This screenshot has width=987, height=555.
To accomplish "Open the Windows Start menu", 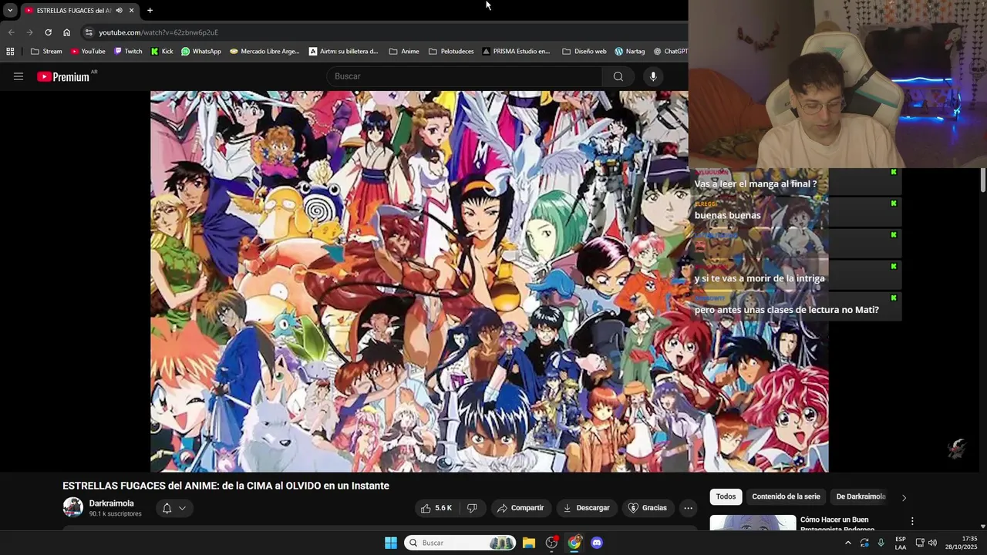I will 391,543.
